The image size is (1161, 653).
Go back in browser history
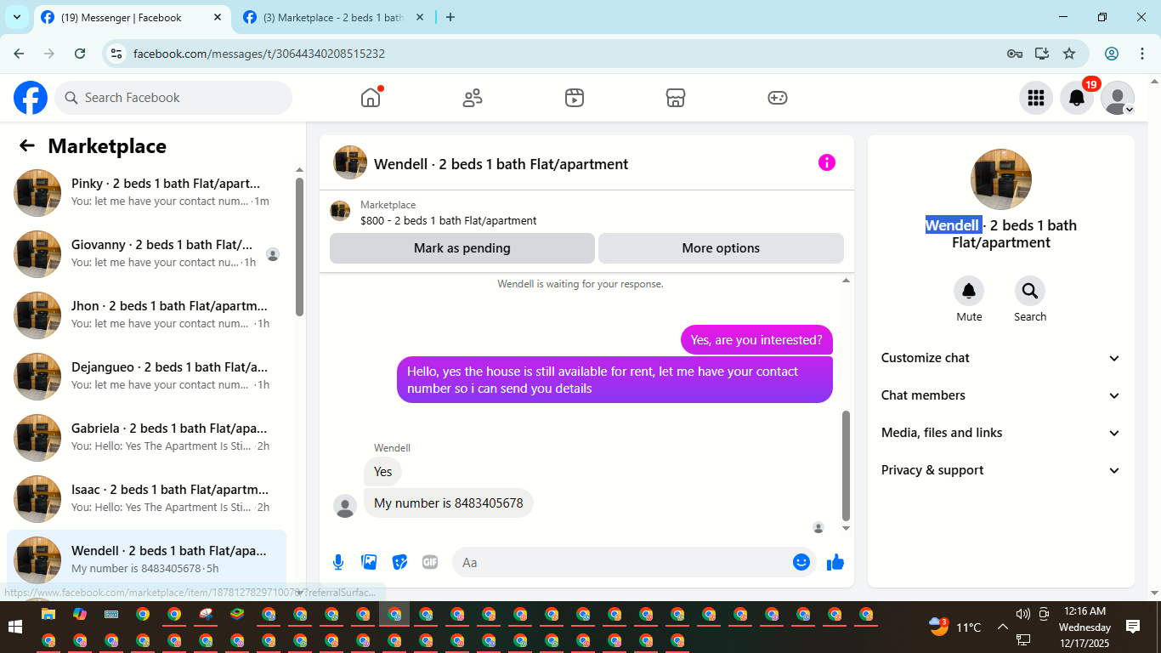tap(19, 54)
